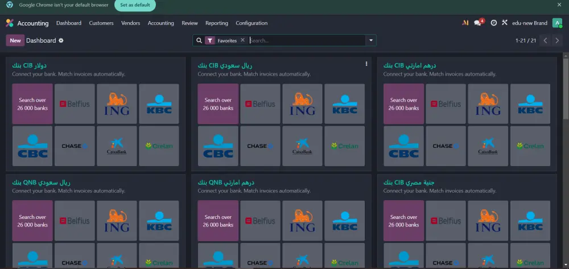Open the user avatar A menu
This screenshot has width=569, height=269.
[x=557, y=23]
